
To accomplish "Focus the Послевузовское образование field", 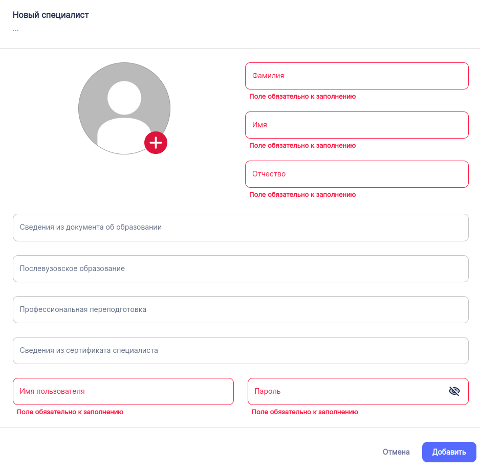I will point(241,268).
